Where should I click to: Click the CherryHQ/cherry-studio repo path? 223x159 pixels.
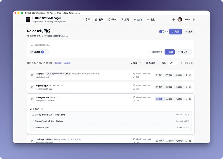pyautogui.click(x=46, y=101)
